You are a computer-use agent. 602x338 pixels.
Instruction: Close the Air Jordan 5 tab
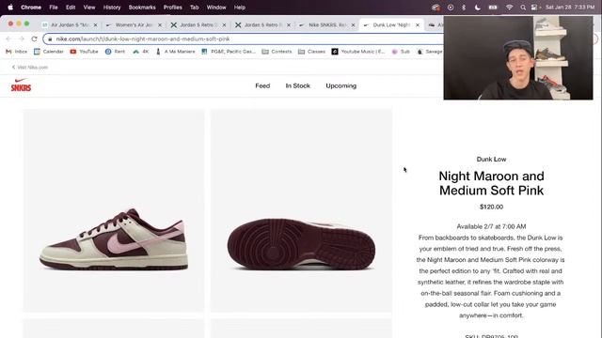(x=96, y=25)
